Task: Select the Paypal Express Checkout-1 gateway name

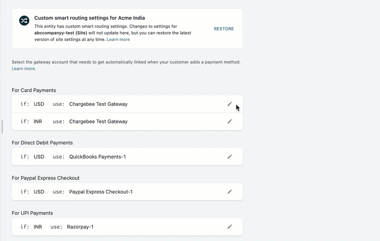Action: coord(101,192)
